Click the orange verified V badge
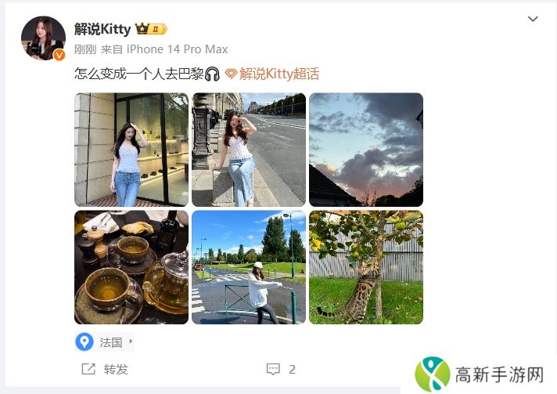The height and width of the screenshot is (394, 557). (x=59, y=55)
